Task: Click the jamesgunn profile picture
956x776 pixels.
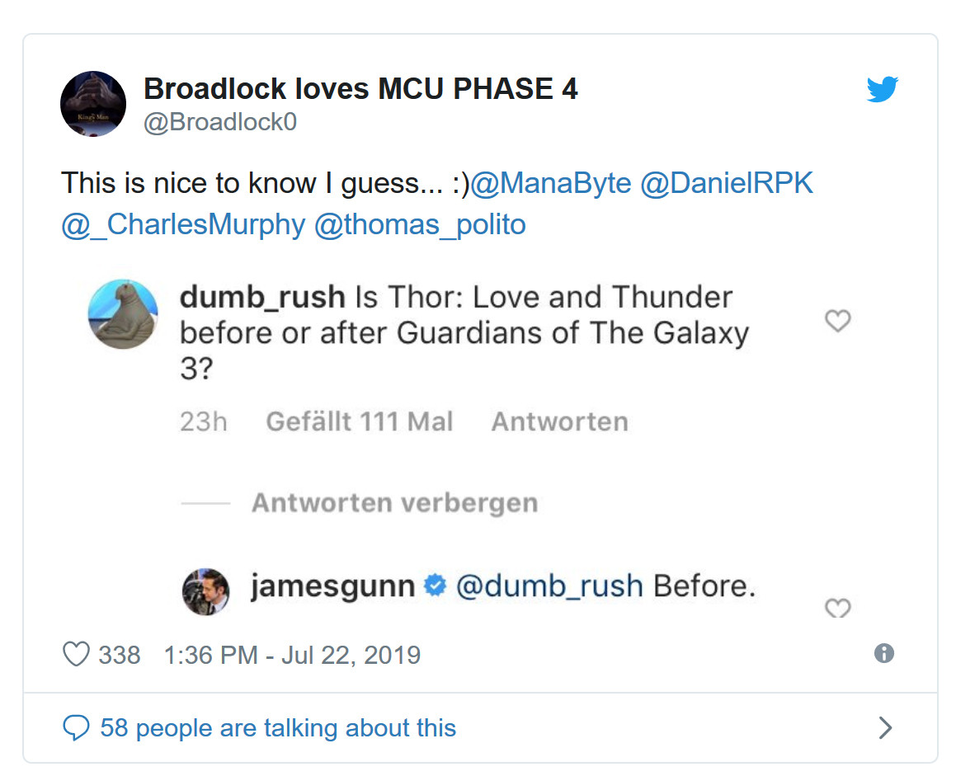Action: coord(205,591)
